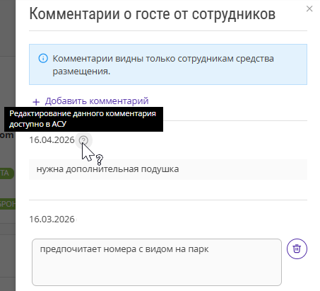The width and height of the screenshot is (320, 291).
Task: Click the date 16.04.2026
Action: [x=52, y=140]
